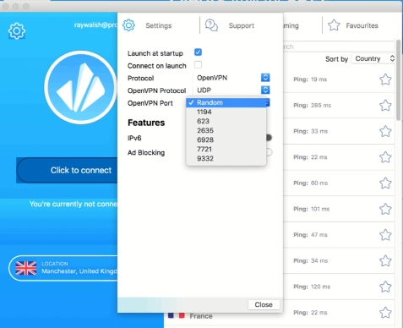Viewport: 403px width, 328px height.
Task: Click the VPN logo circle
Action: tap(80, 87)
